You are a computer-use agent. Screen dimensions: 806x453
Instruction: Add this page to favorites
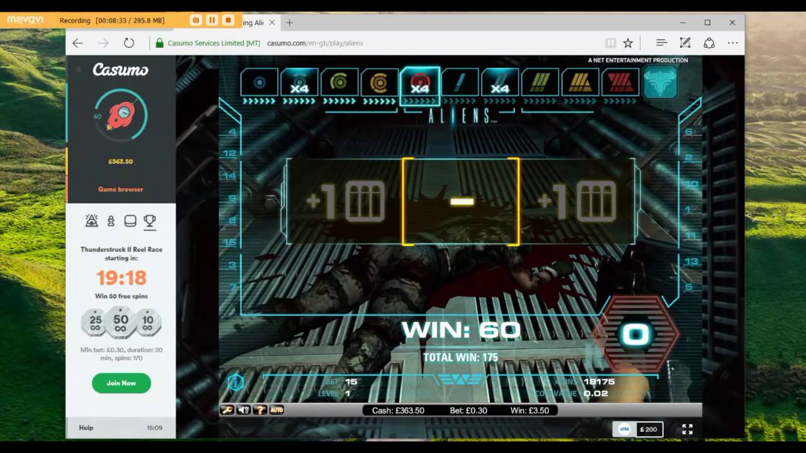tap(628, 43)
